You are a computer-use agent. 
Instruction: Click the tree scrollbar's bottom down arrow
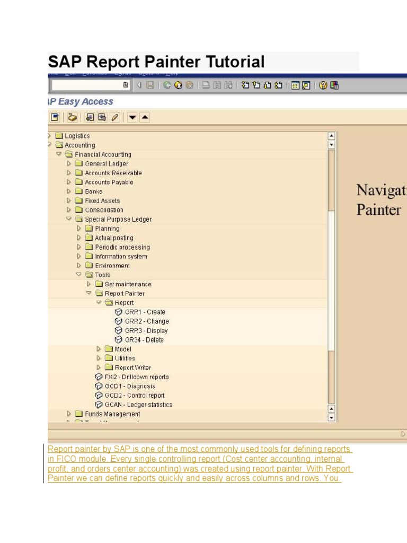coord(332,417)
